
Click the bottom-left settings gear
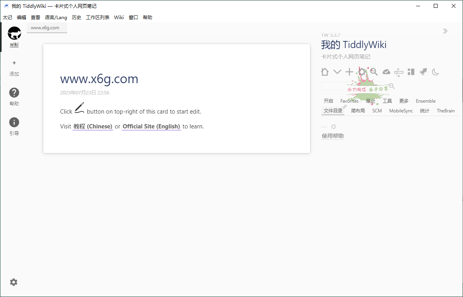14,282
